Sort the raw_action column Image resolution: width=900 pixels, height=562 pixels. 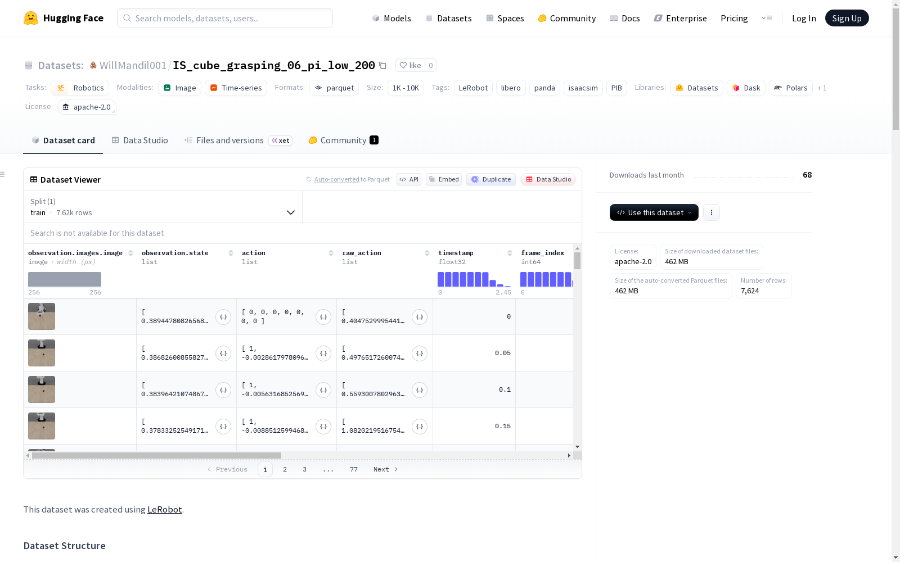(x=427, y=253)
